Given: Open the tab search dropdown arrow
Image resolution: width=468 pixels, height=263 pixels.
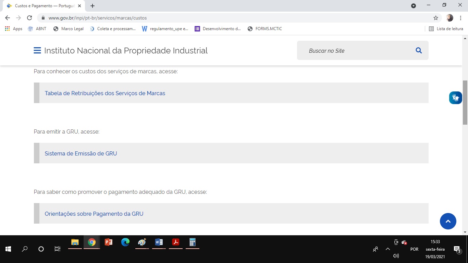Looking at the screenshot, I should pyautogui.click(x=414, y=6).
